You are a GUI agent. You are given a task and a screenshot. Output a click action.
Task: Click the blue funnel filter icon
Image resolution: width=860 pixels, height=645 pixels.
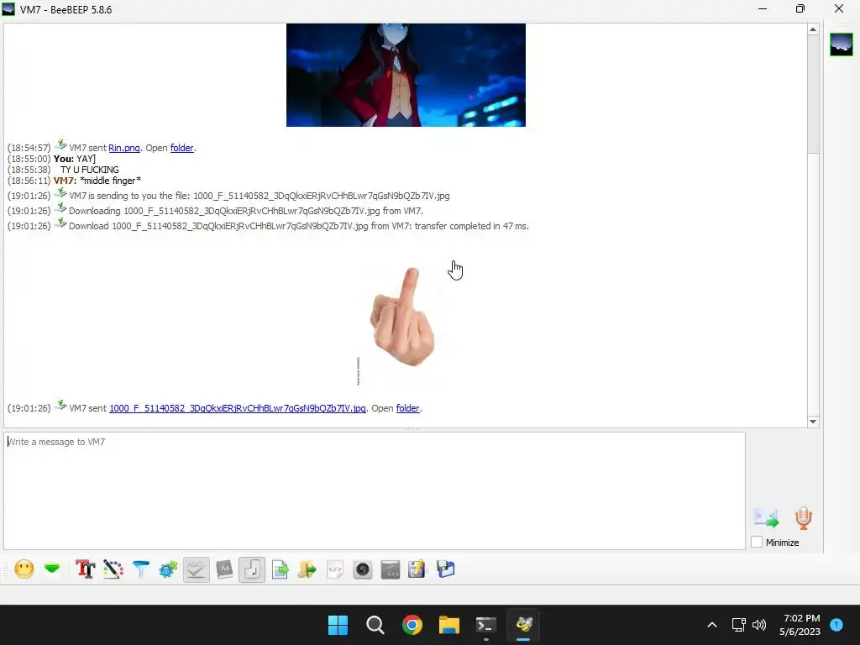click(x=141, y=569)
